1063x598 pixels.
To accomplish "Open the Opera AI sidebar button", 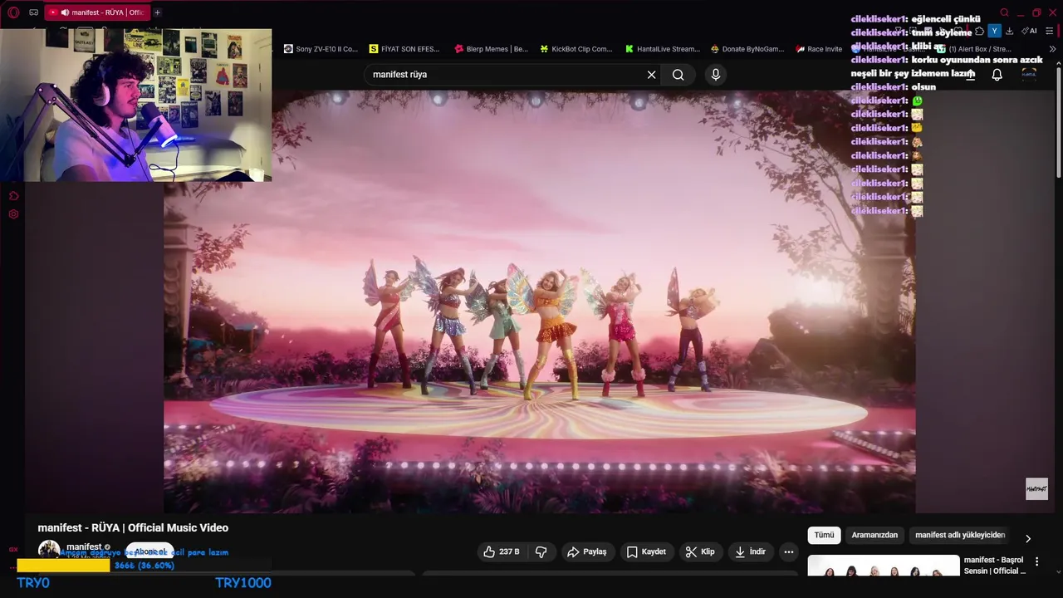I will click(1030, 31).
